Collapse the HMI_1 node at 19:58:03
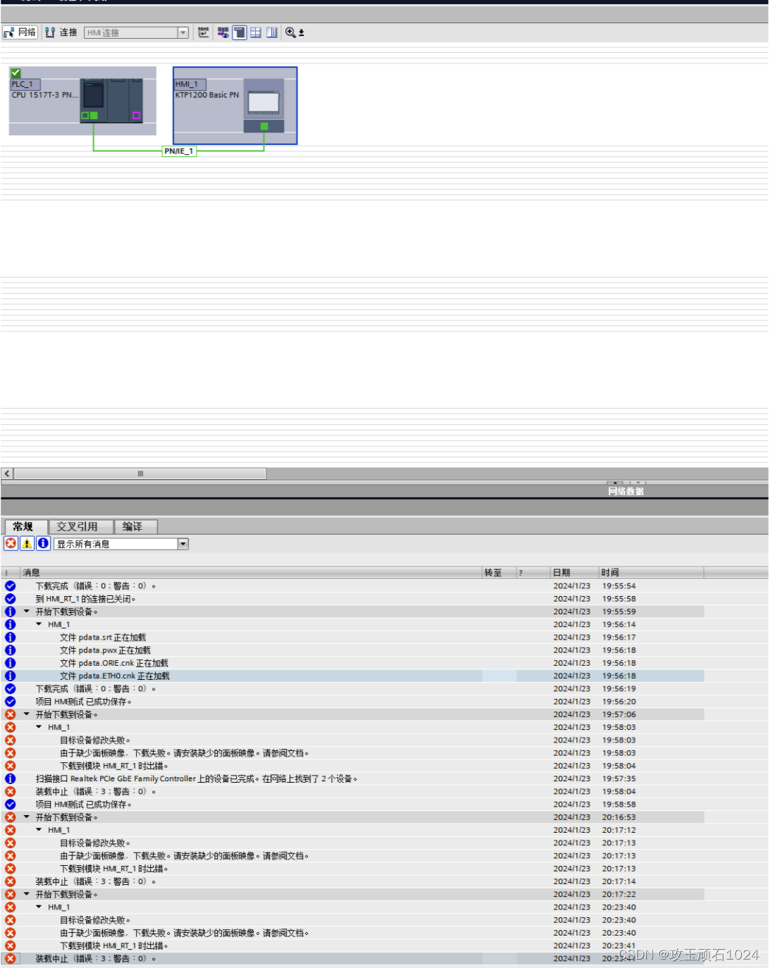 (39, 727)
